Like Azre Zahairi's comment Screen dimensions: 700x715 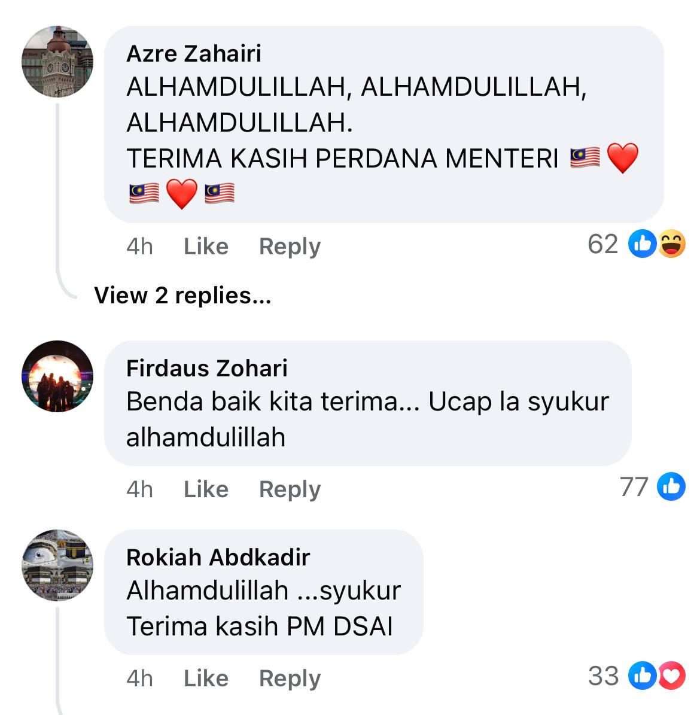pos(206,247)
